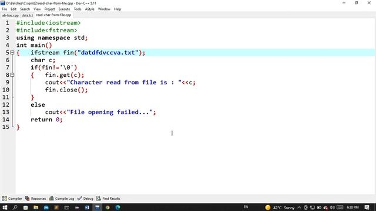Open the Find Results panel tab
The height and width of the screenshot is (211, 376).
[x=108, y=199]
